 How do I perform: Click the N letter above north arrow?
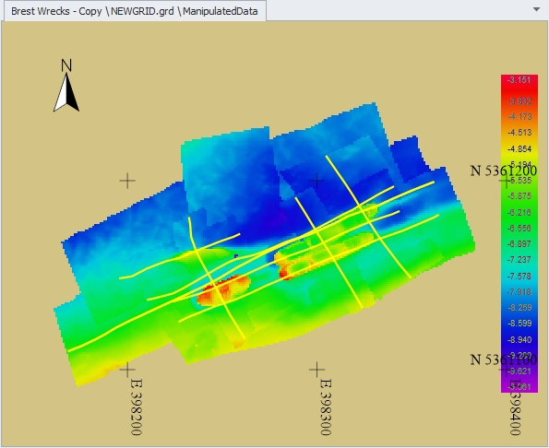[x=66, y=65]
